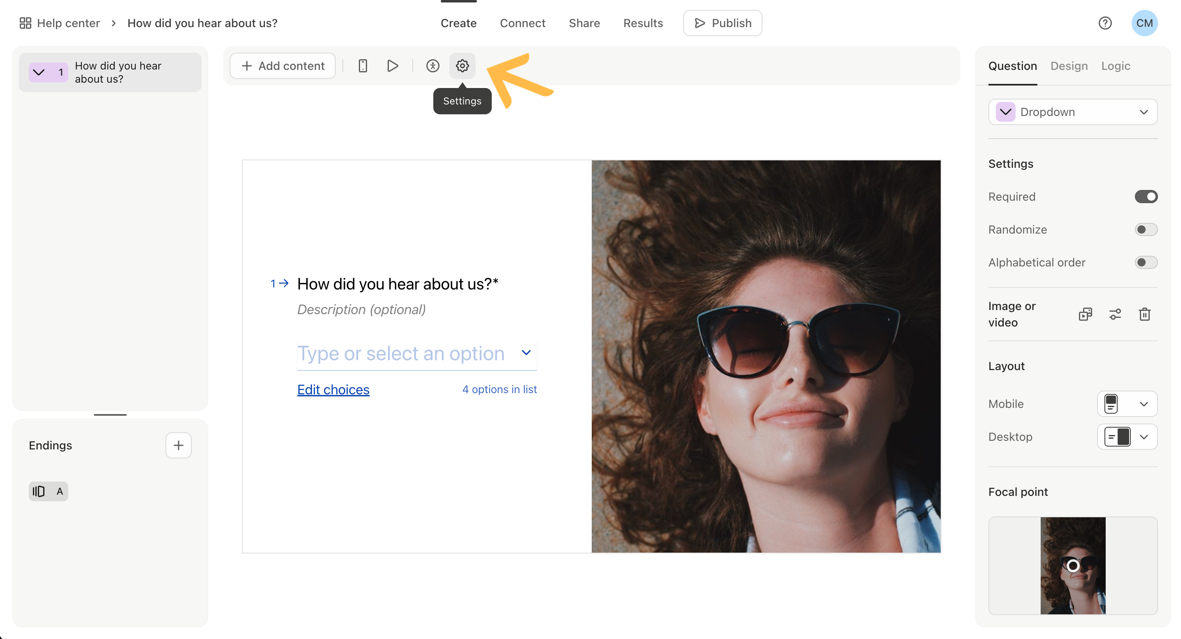Adjust the image with the sliders icon

tap(1115, 314)
